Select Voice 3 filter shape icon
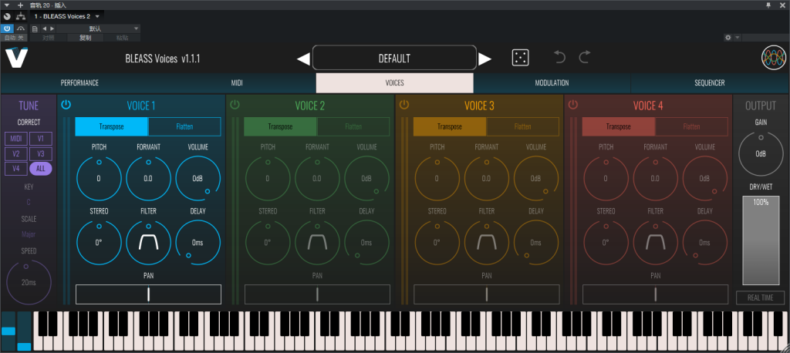Image resolution: width=790 pixels, height=353 pixels. [x=487, y=243]
